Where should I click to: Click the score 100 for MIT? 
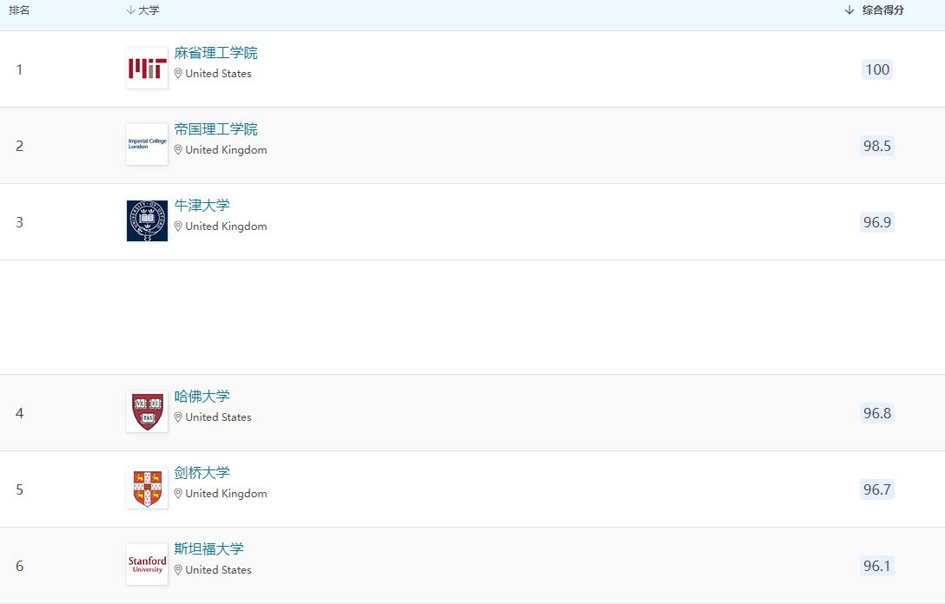point(877,69)
